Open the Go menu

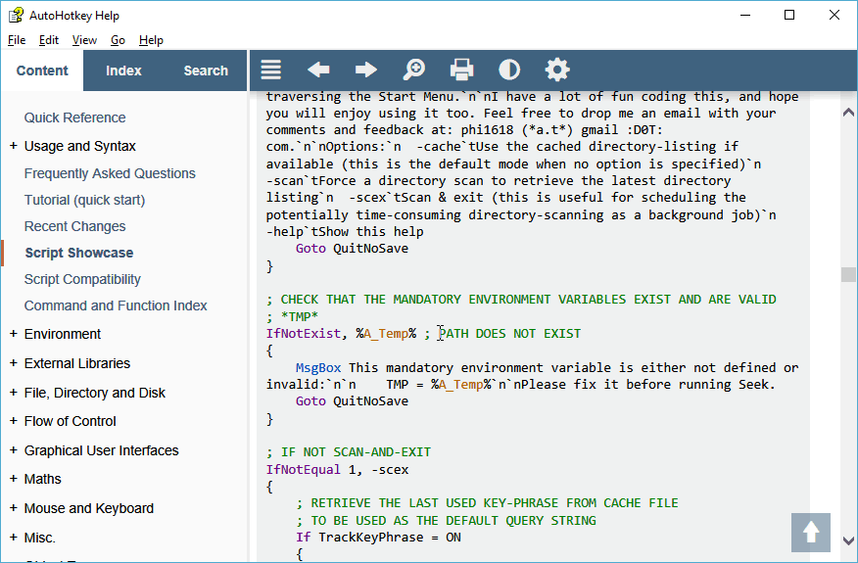click(118, 40)
